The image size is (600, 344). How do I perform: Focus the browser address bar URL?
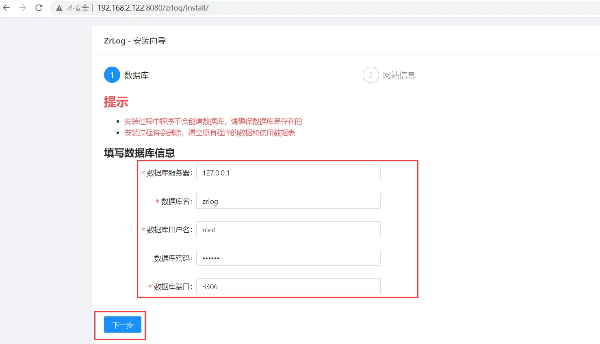(x=153, y=8)
